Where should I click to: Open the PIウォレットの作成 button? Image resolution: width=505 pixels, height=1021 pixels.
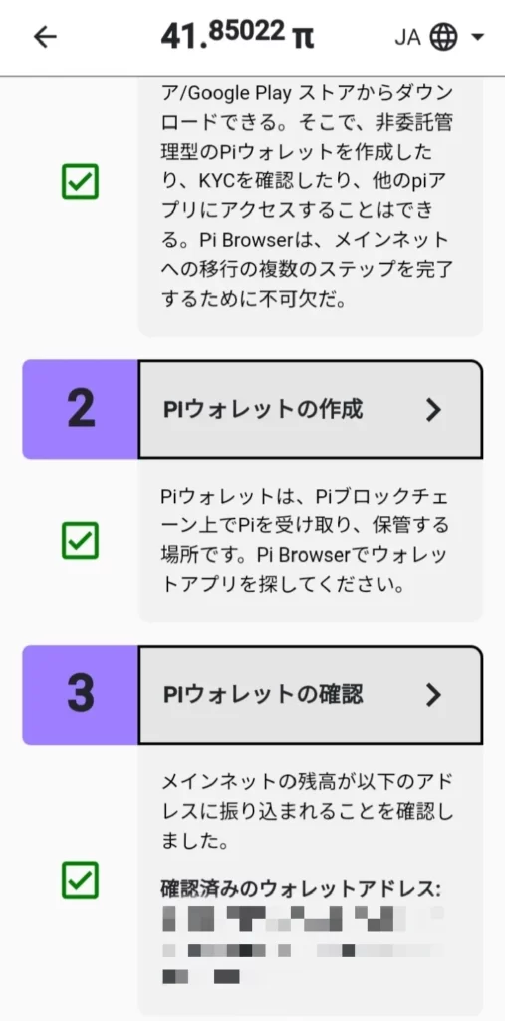point(311,410)
